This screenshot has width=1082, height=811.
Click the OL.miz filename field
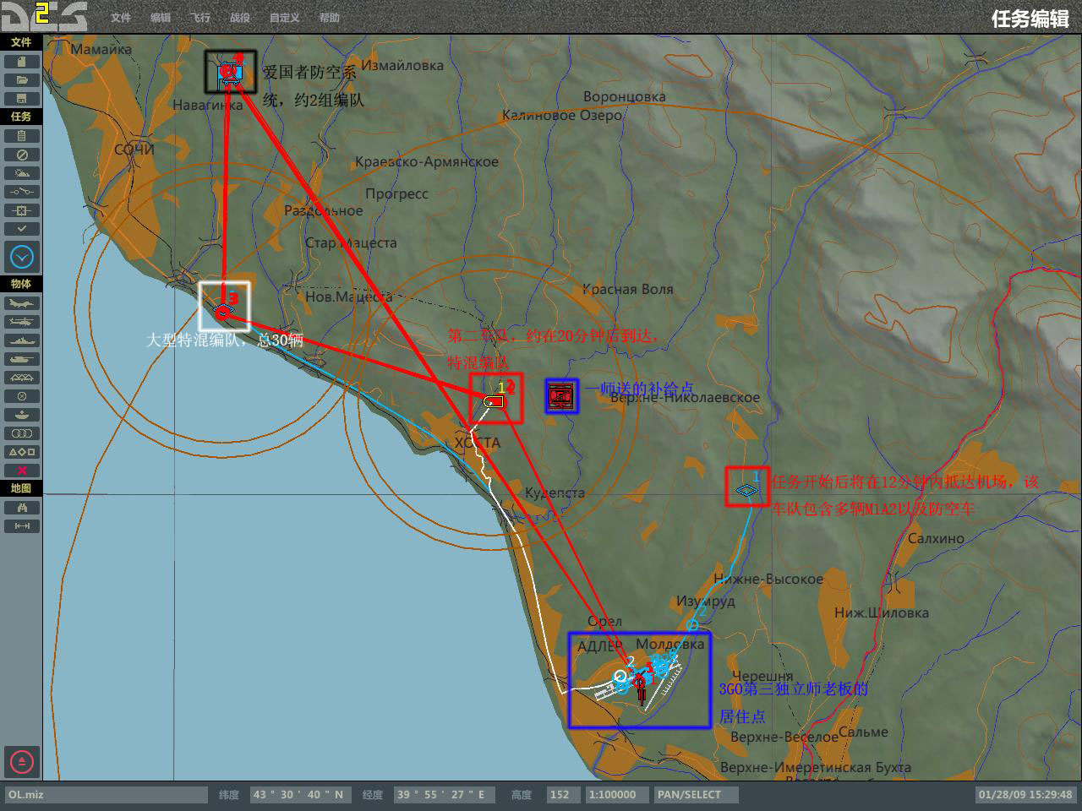[x=107, y=795]
